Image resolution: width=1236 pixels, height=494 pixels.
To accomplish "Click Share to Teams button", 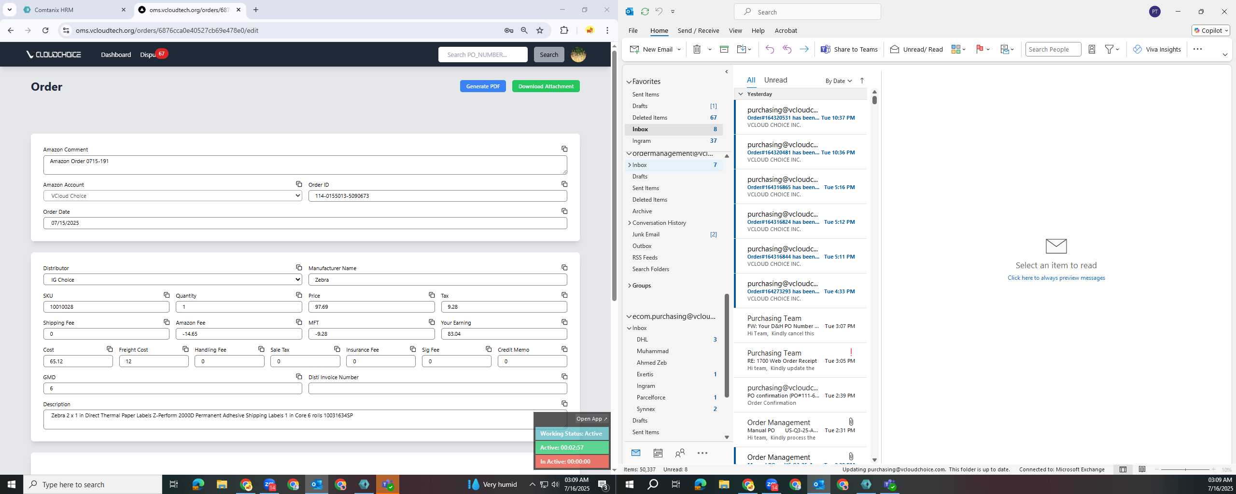I will pos(849,49).
